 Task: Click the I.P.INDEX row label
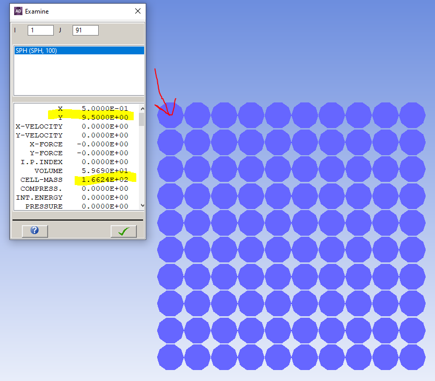(x=42, y=162)
